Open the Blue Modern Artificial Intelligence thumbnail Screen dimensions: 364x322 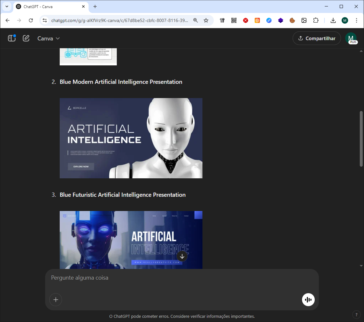click(x=131, y=138)
